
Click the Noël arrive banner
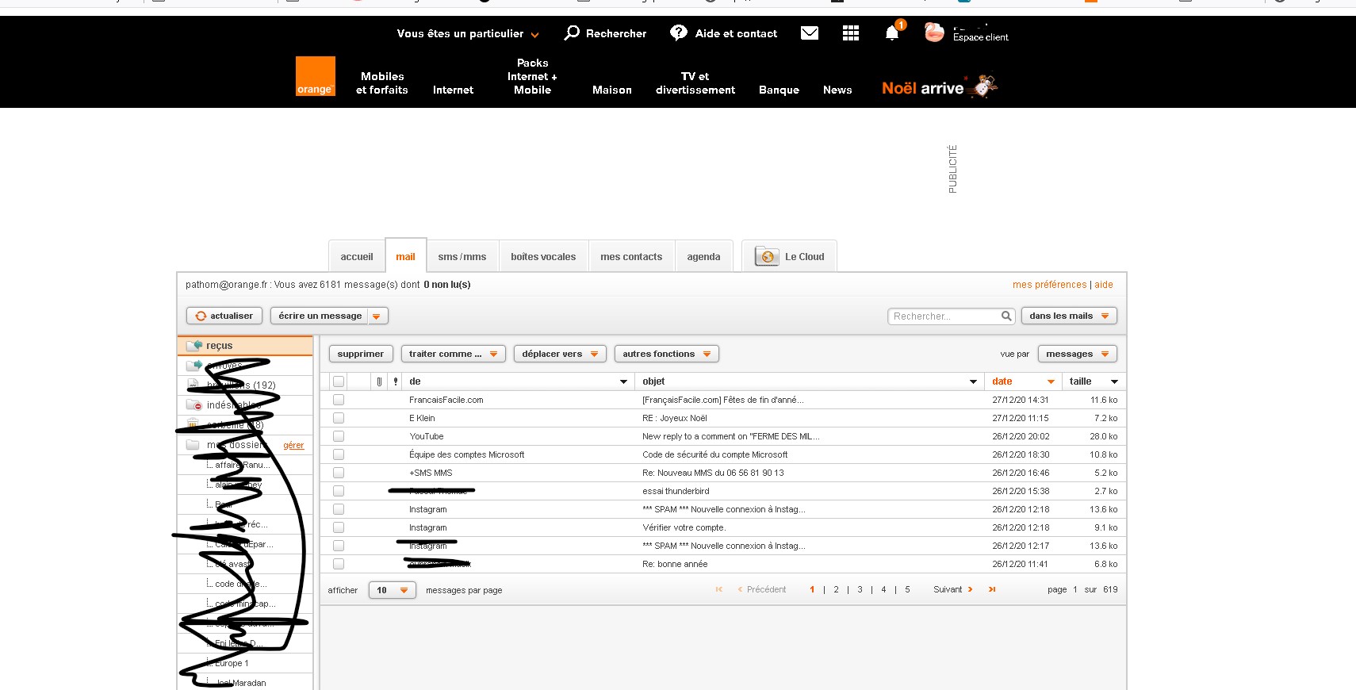click(x=940, y=86)
